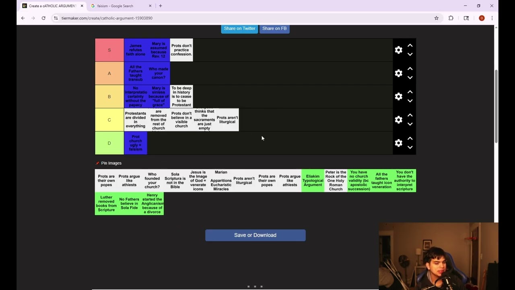Click the green D tier label cell
This screenshot has width=515, height=290.
pos(109,143)
